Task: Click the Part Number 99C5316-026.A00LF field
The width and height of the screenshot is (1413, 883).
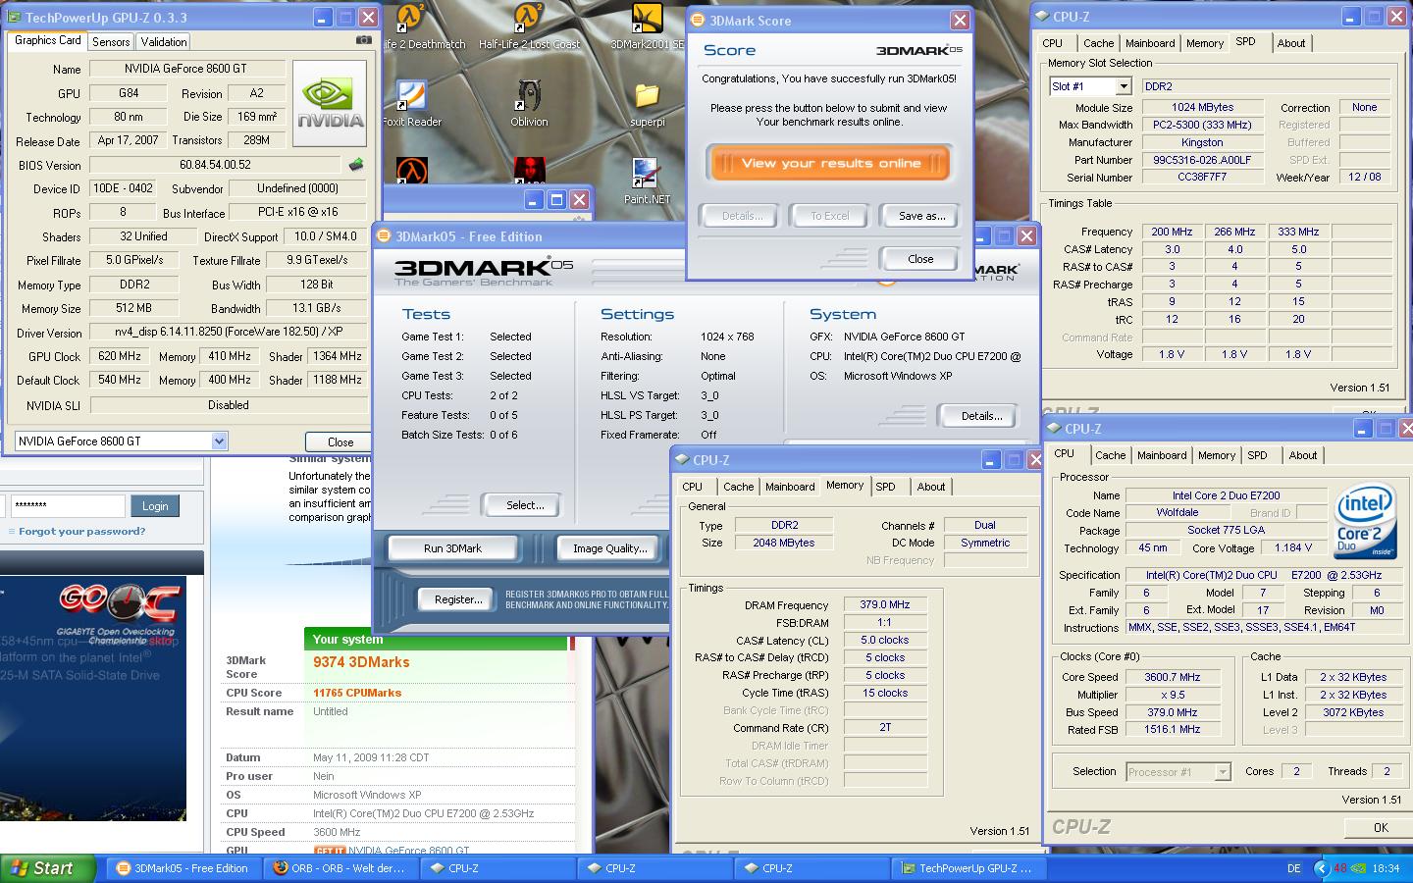Action: click(1202, 160)
